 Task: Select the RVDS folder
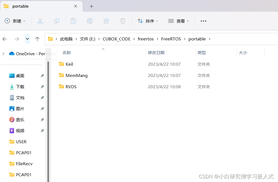(x=71, y=87)
